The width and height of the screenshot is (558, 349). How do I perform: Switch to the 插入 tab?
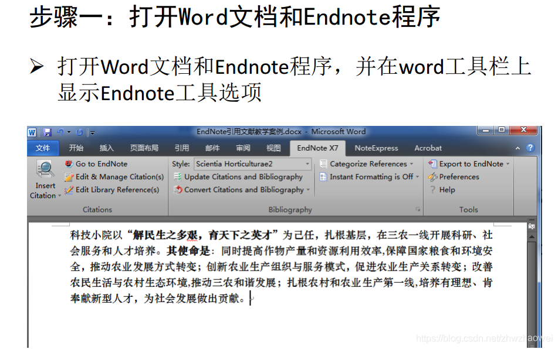(x=106, y=148)
